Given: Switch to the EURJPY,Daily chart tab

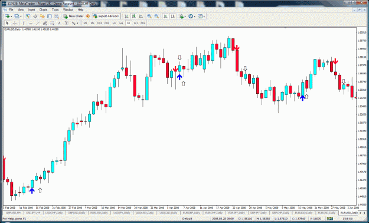Looking at the screenshot, I should coord(236,212).
